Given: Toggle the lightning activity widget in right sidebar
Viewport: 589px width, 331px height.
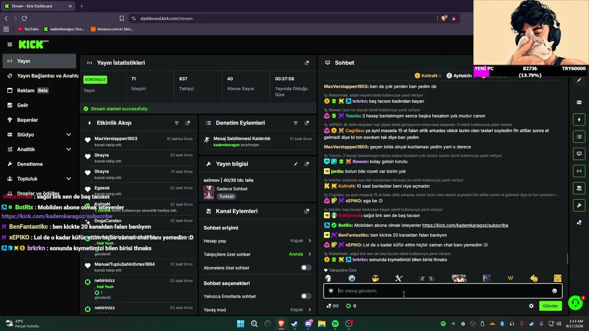Looking at the screenshot, I should pos(579,120).
